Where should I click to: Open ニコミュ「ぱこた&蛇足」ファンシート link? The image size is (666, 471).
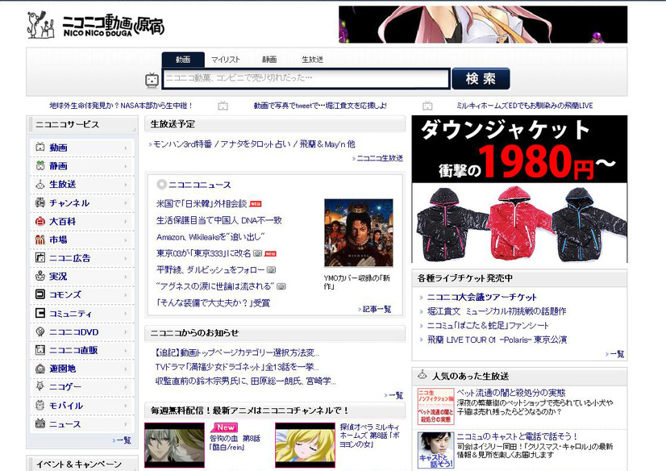pos(488,325)
